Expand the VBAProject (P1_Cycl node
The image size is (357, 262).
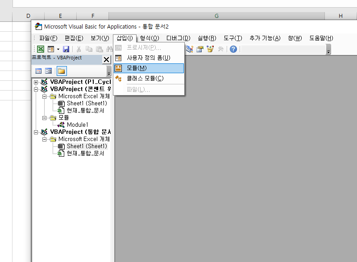(x=36, y=82)
